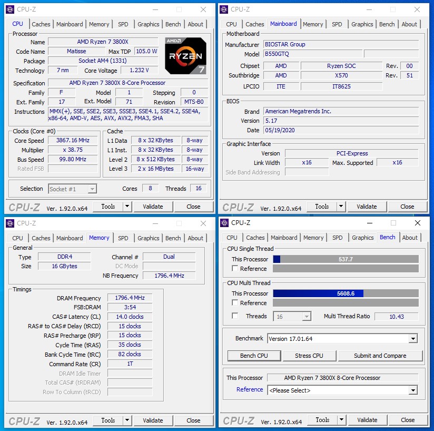Open Graphics tab in CPU window
Screen dimensions: 434x431
pos(149,24)
